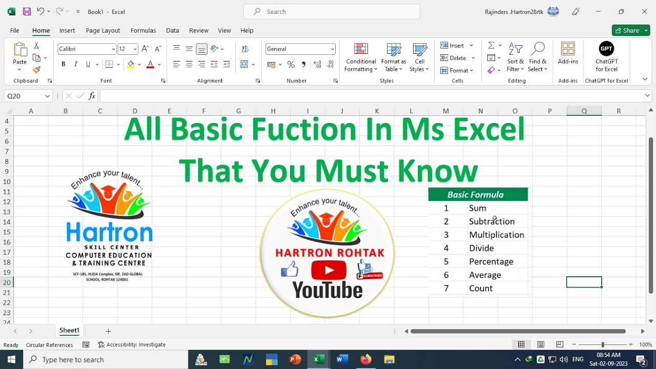The image size is (656, 369).
Task: Switch to the Page Layout tab
Action: pyautogui.click(x=103, y=30)
